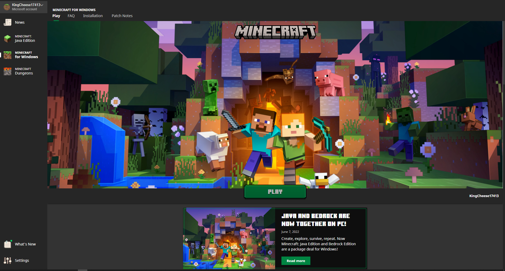
Task: Click the Microsoft account text
Action: coord(24,9)
